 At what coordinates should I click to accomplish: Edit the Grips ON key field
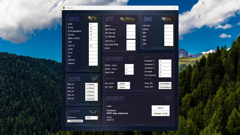tap(165, 84)
